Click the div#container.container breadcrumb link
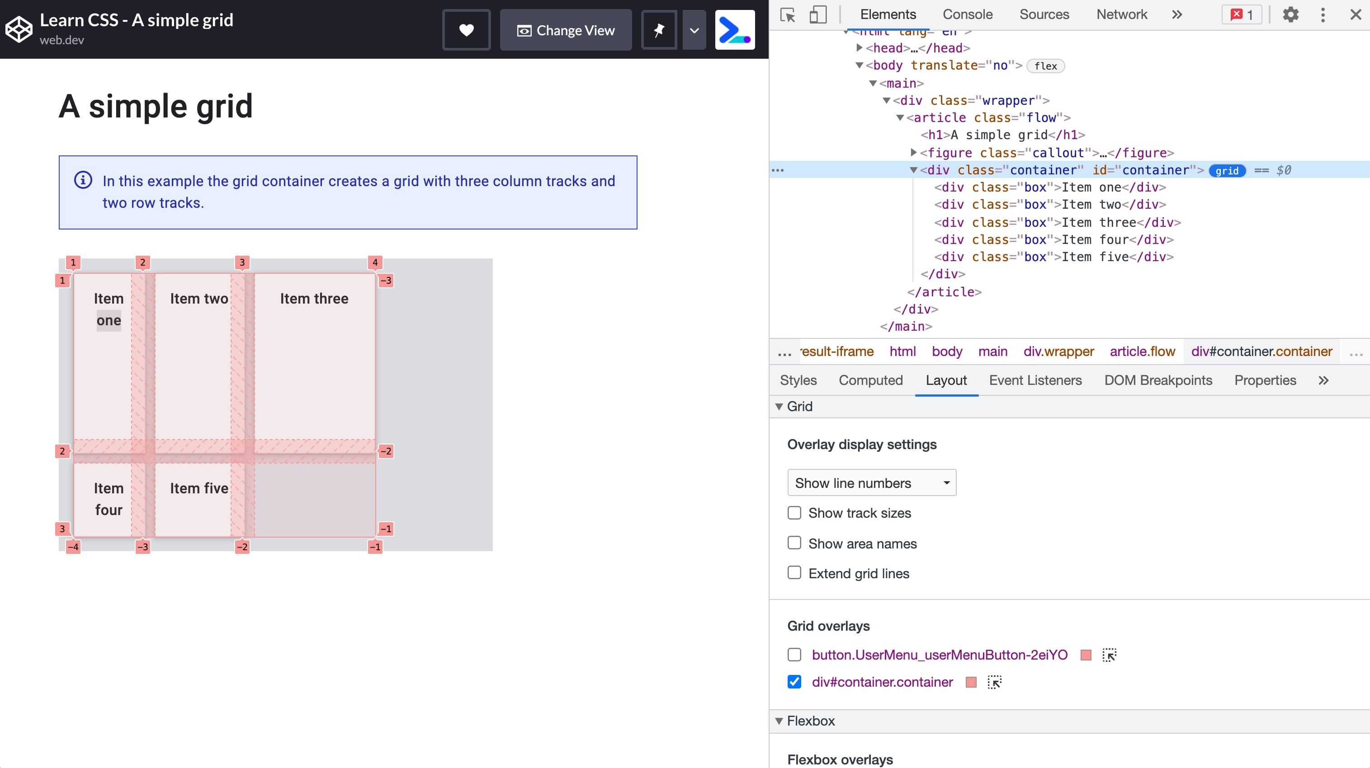This screenshot has height=768, width=1370. (1261, 351)
